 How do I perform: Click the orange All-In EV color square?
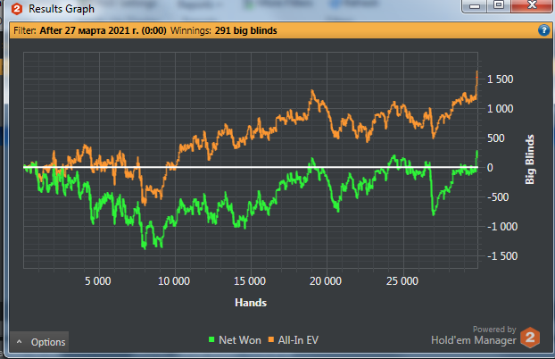coord(271,339)
